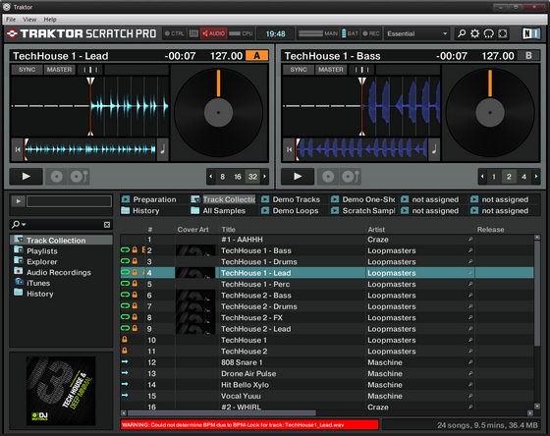
Task: Select Explorer in browser tree
Action: coord(41,262)
